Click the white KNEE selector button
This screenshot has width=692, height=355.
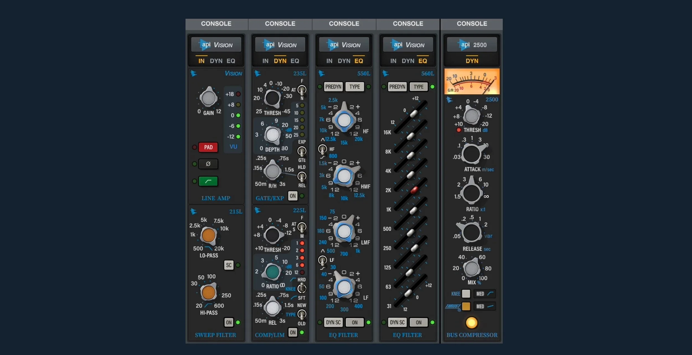466,294
